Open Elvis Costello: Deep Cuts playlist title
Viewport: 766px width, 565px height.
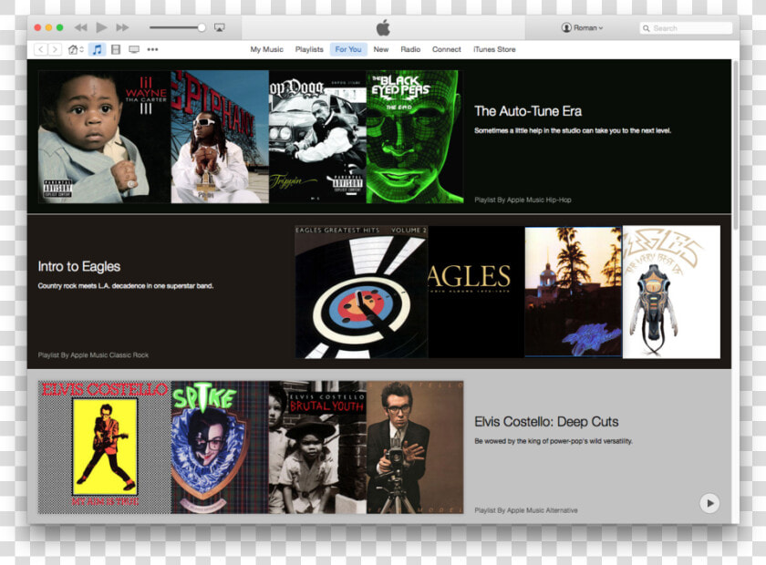546,422
